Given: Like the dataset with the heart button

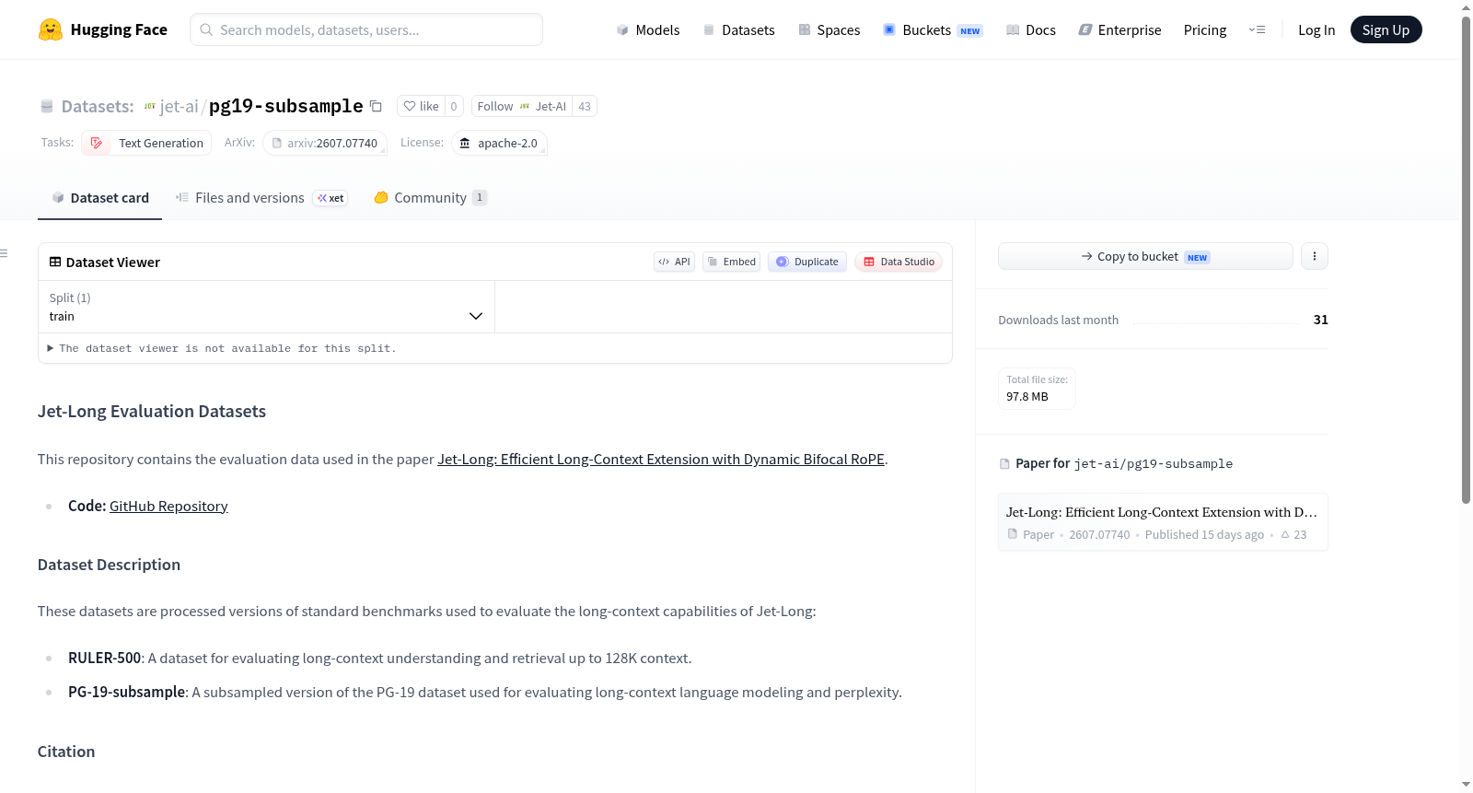Looking at the screenshot, I should tap(421, 106).
